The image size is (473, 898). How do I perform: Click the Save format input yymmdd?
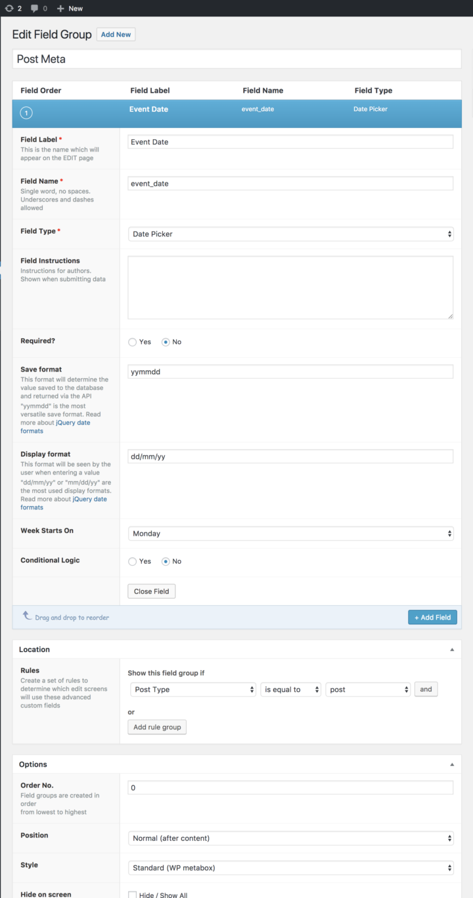point(290,372)
